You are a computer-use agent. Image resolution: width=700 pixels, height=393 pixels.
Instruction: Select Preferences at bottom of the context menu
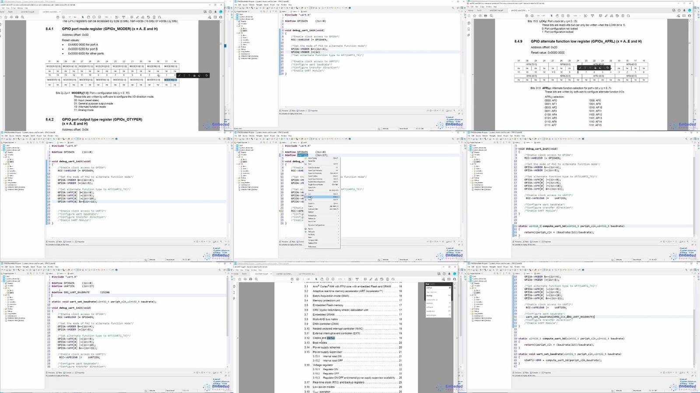point(322,247)
